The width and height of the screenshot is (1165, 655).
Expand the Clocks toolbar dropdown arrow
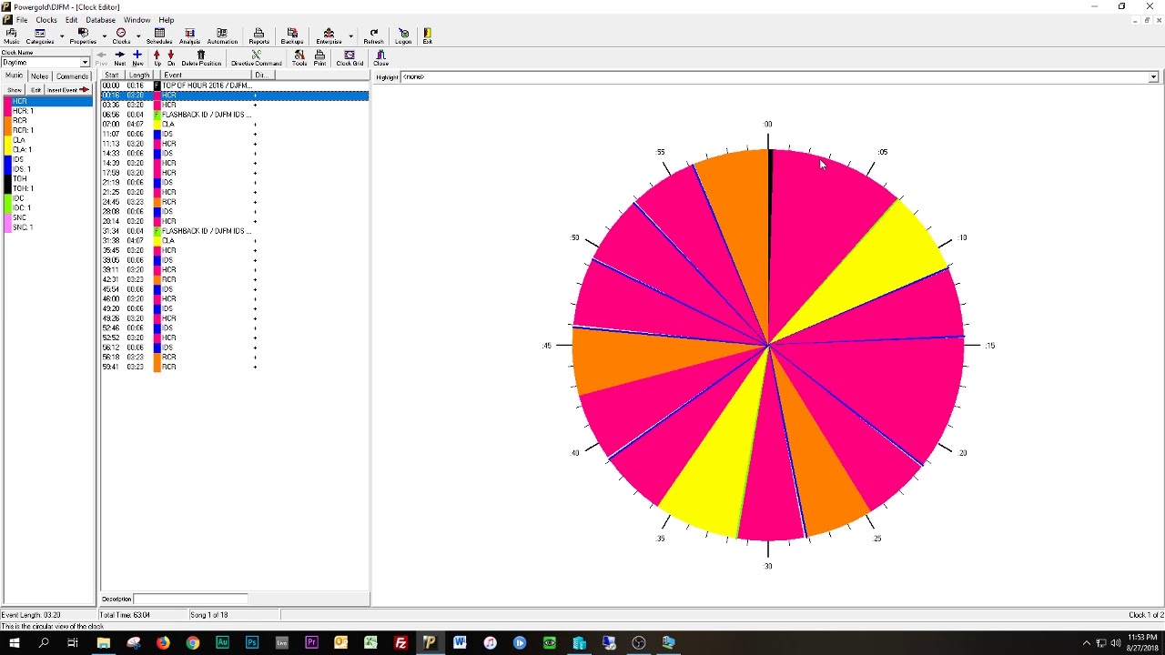[x=138, y=36]
